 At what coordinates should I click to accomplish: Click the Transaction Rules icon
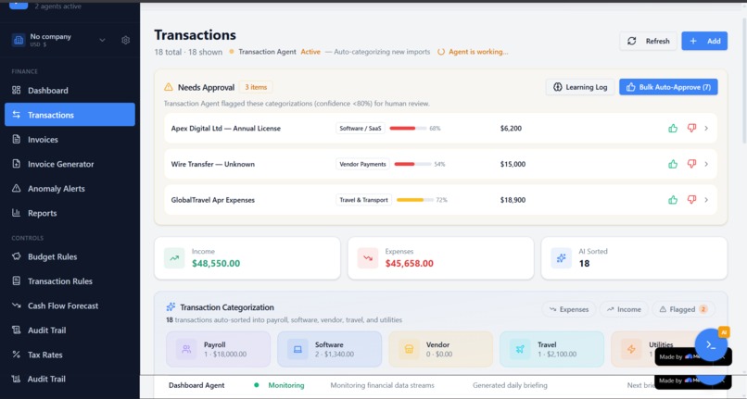[x=16, y=281]
